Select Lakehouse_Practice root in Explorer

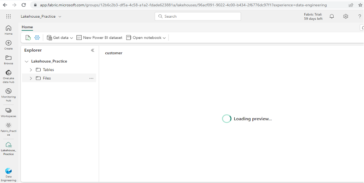(49, 61)
